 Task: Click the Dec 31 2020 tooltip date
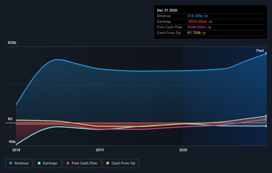(x=167, y=10)
